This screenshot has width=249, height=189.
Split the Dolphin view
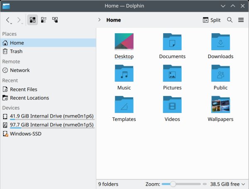tap(212, 20)
